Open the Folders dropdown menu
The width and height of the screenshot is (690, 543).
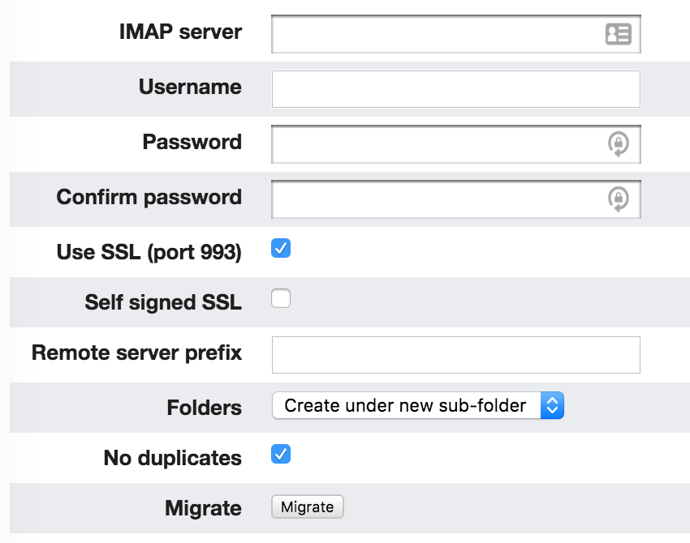417,405
